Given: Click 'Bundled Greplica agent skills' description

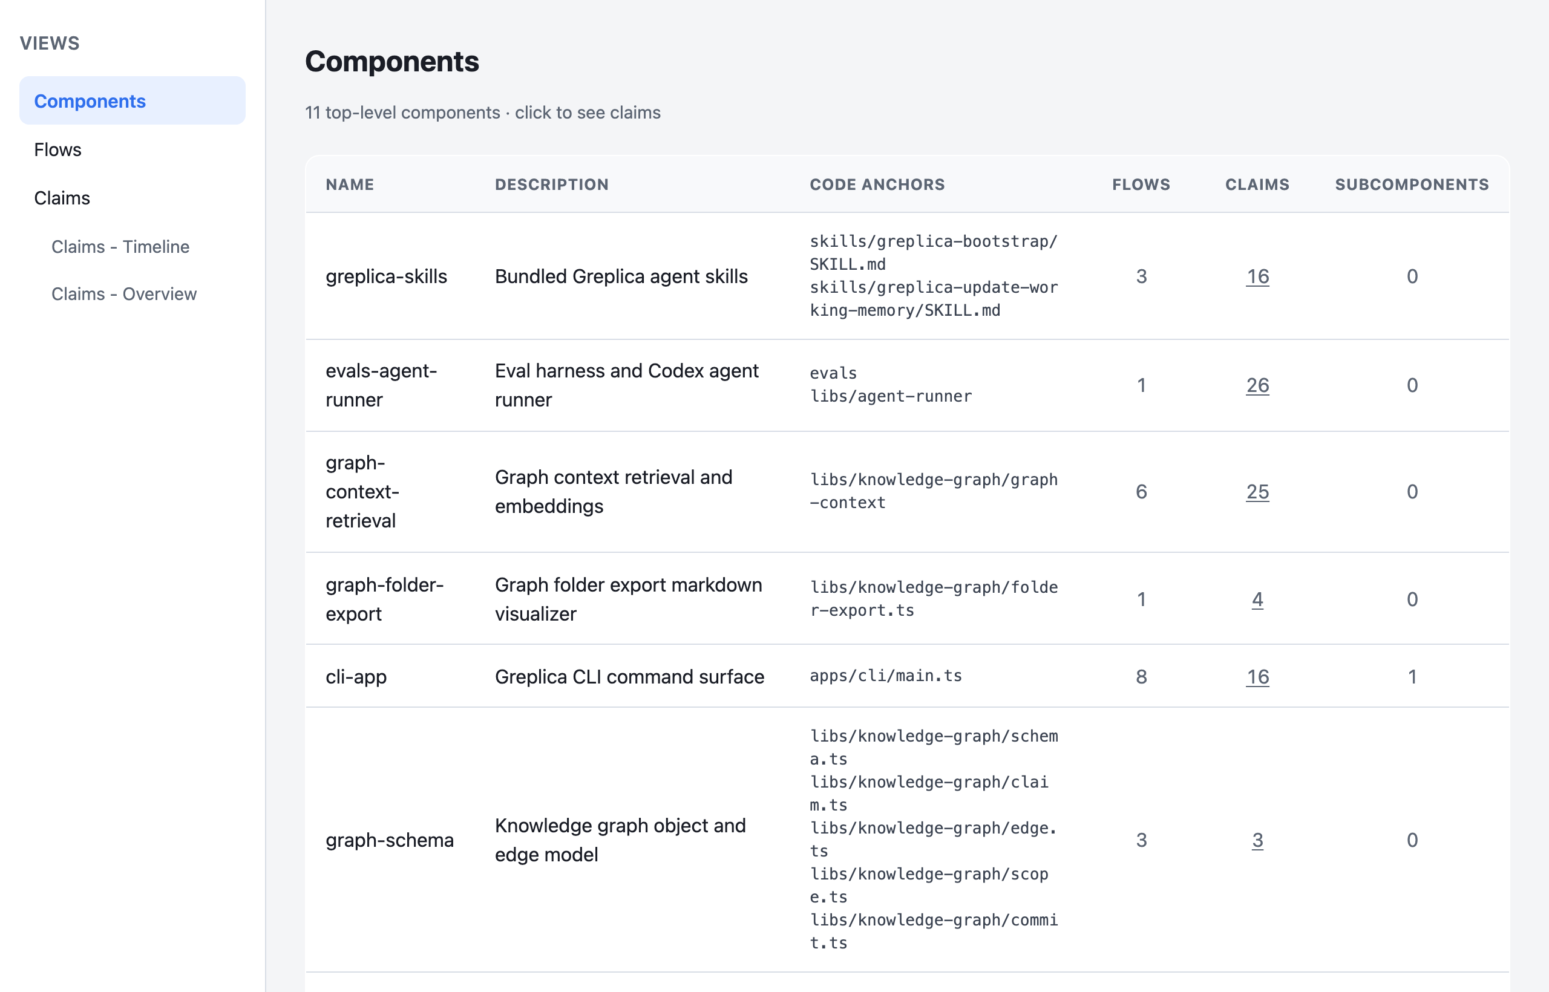Looking at the screenshot, I should point(621,276).
